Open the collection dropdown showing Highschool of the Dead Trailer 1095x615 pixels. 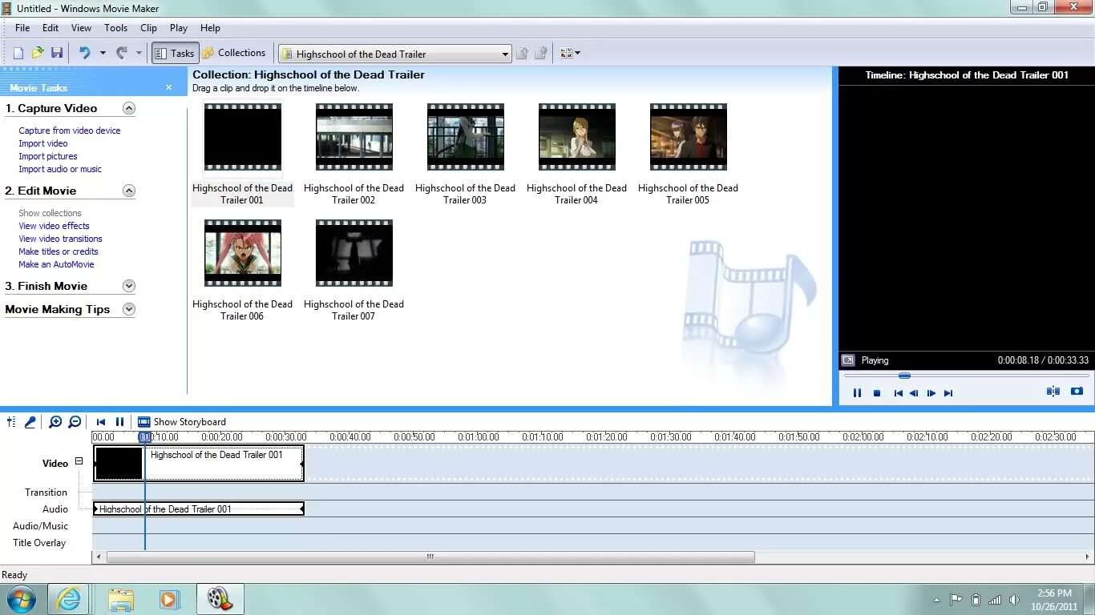394,54
